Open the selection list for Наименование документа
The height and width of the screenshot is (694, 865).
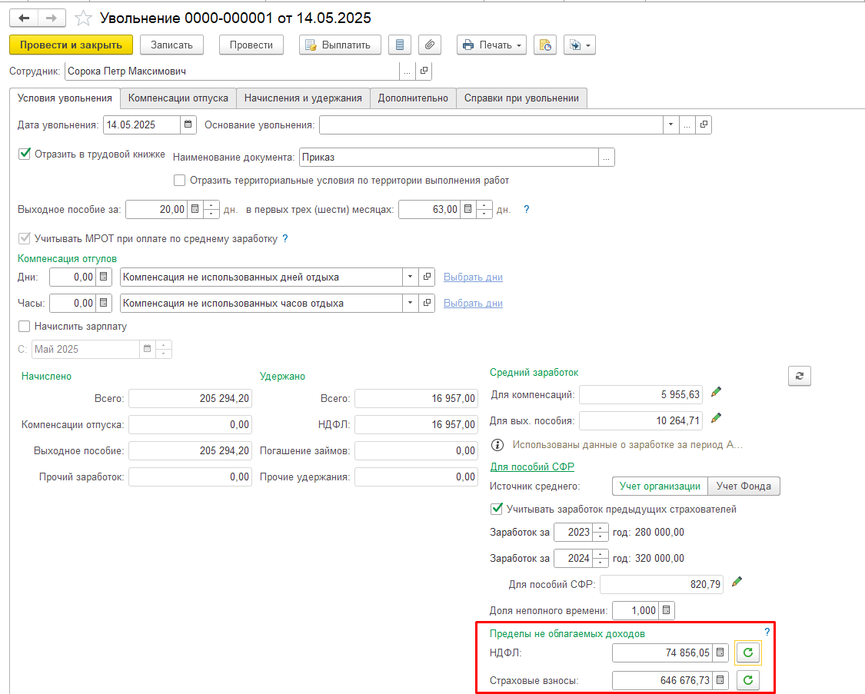(607, 157)
